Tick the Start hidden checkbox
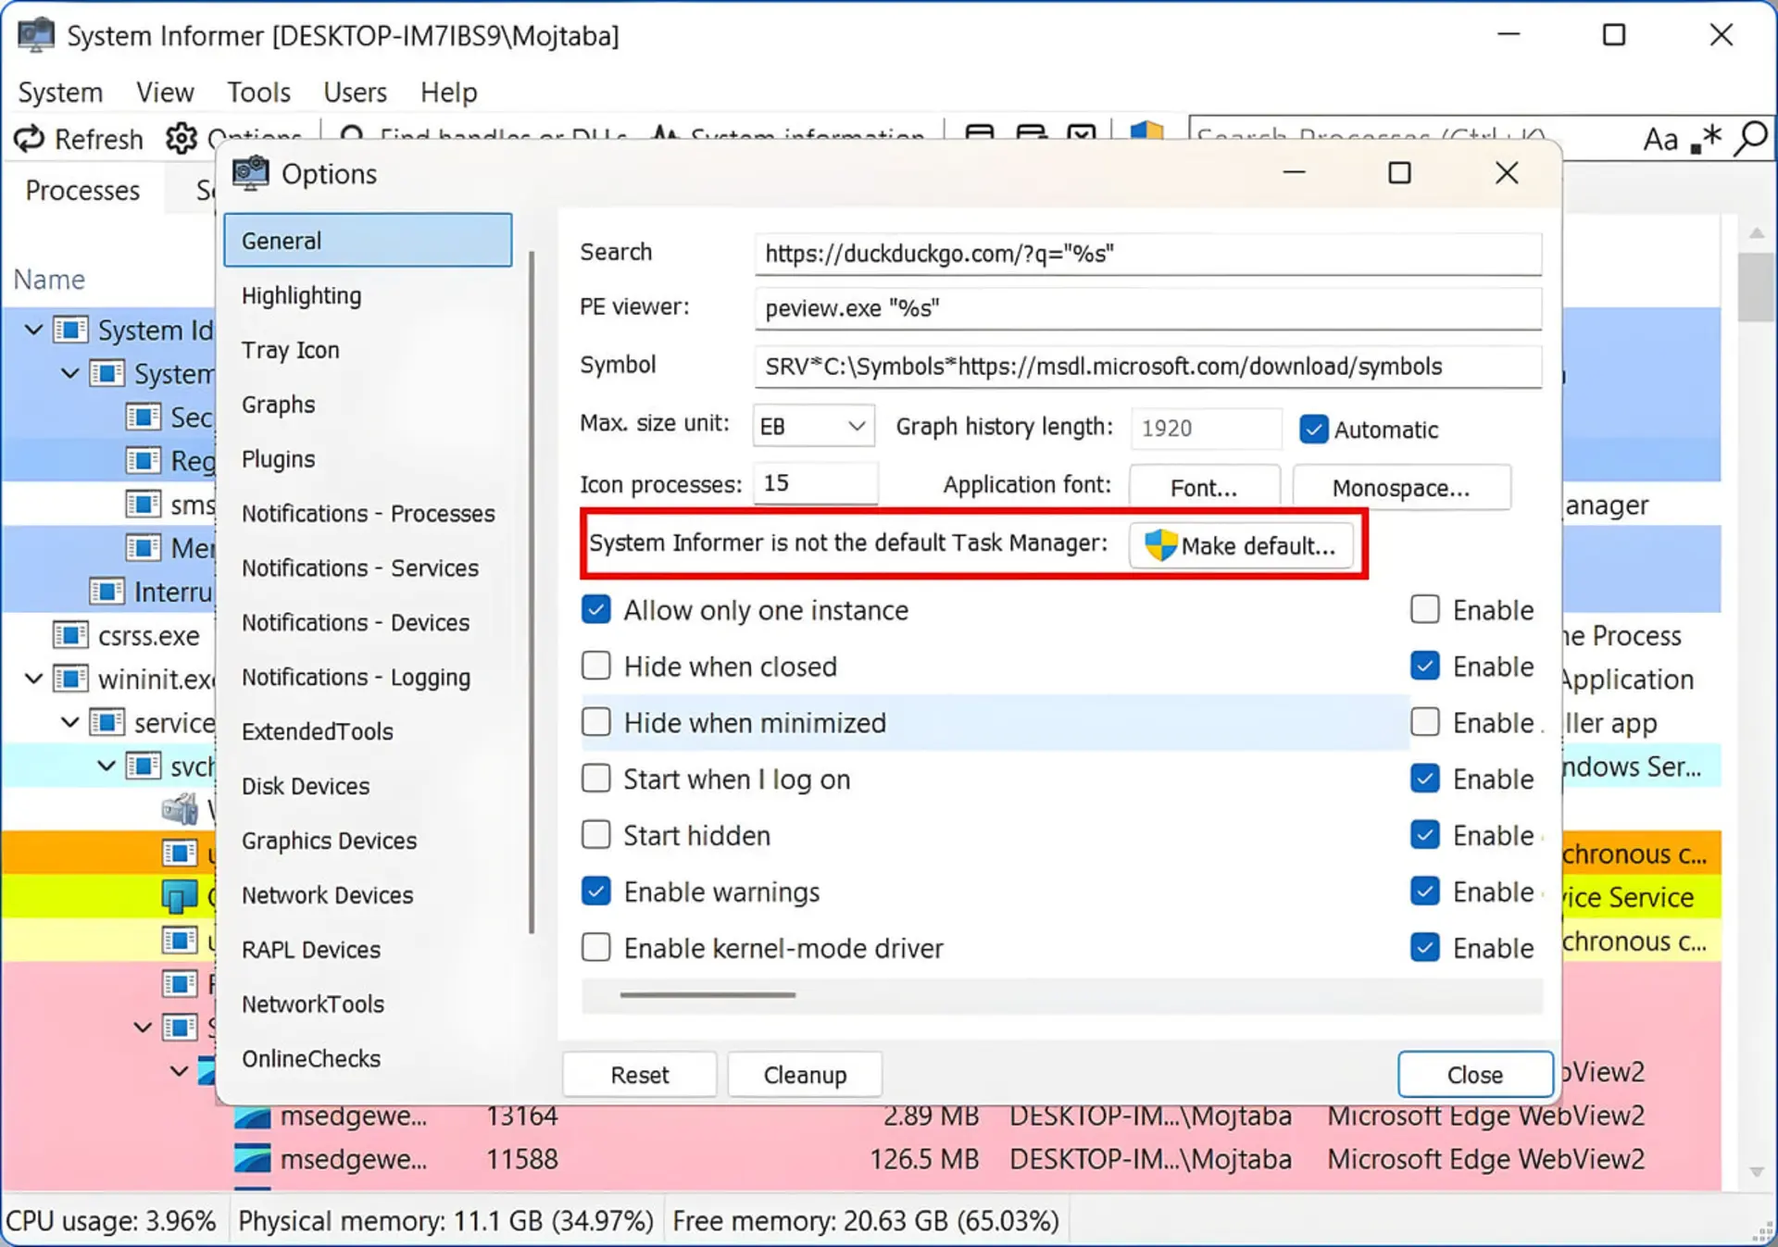The height and width of the screenshot is (1247, 1778). pos(596,835)
